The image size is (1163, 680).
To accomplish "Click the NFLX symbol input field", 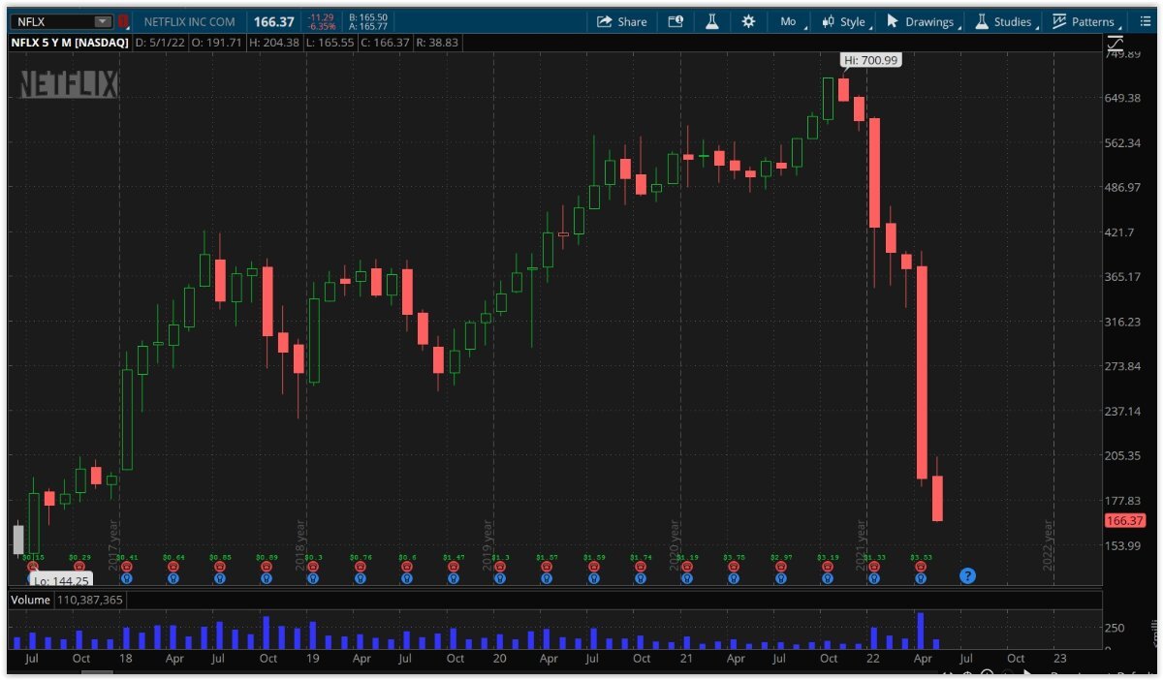I will pyautogui.click(x=64, y=21).
